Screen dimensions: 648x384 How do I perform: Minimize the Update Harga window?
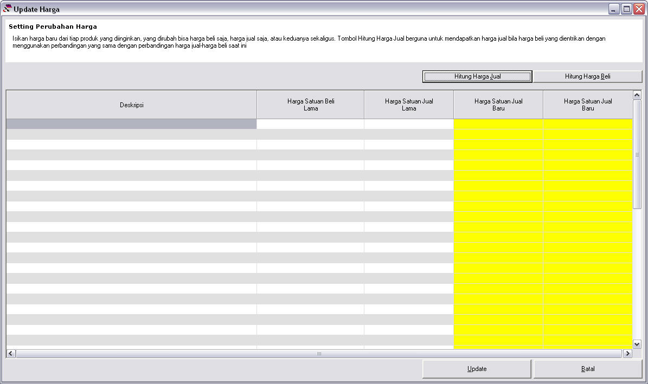point(614,9)
